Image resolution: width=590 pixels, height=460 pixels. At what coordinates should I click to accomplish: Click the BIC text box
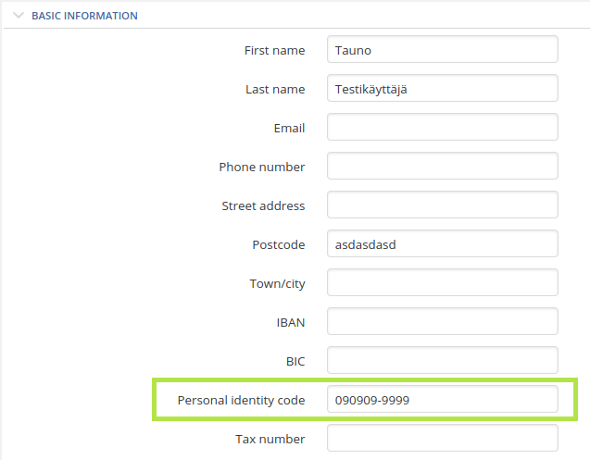pos(443,360)
